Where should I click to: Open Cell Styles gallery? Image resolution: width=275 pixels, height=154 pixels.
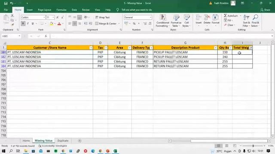tap(186, 21)
